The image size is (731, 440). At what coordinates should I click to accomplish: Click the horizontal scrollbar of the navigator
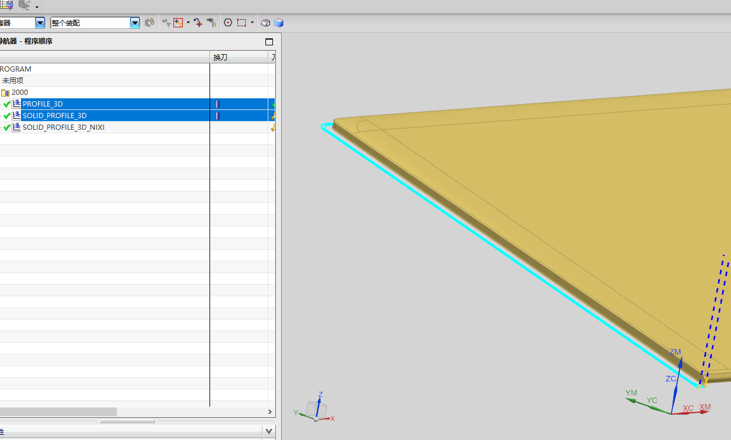click(x=58, y=411)
